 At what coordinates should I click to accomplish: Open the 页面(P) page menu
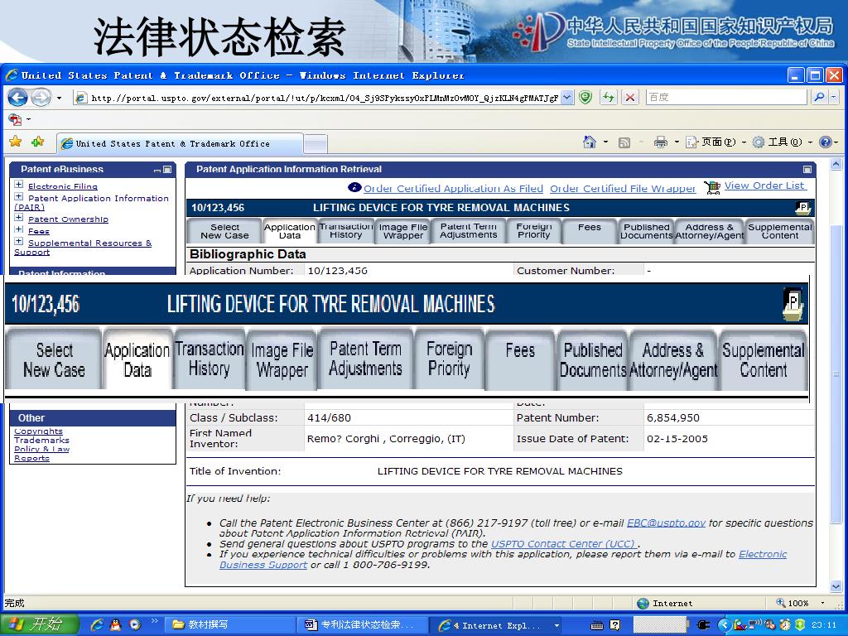(715, 142)
